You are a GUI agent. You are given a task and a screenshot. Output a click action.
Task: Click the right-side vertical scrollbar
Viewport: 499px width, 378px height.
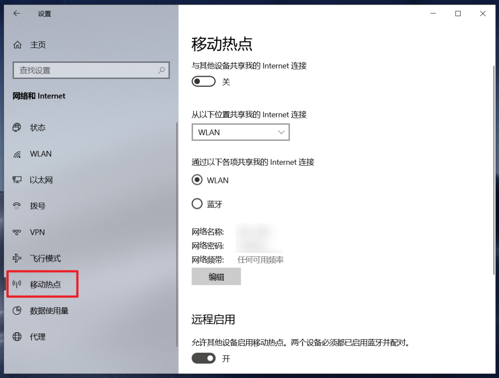pyautogui.click(x=493, y=170)
